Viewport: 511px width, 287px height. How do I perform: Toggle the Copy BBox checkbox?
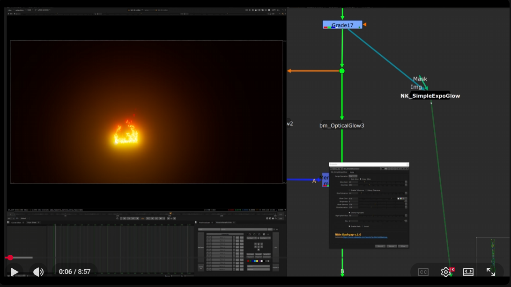point(360,179)
